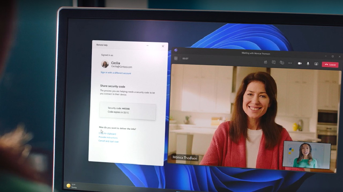Close the Teams meeting window
The image size is (343, 192).
[340, 57]
